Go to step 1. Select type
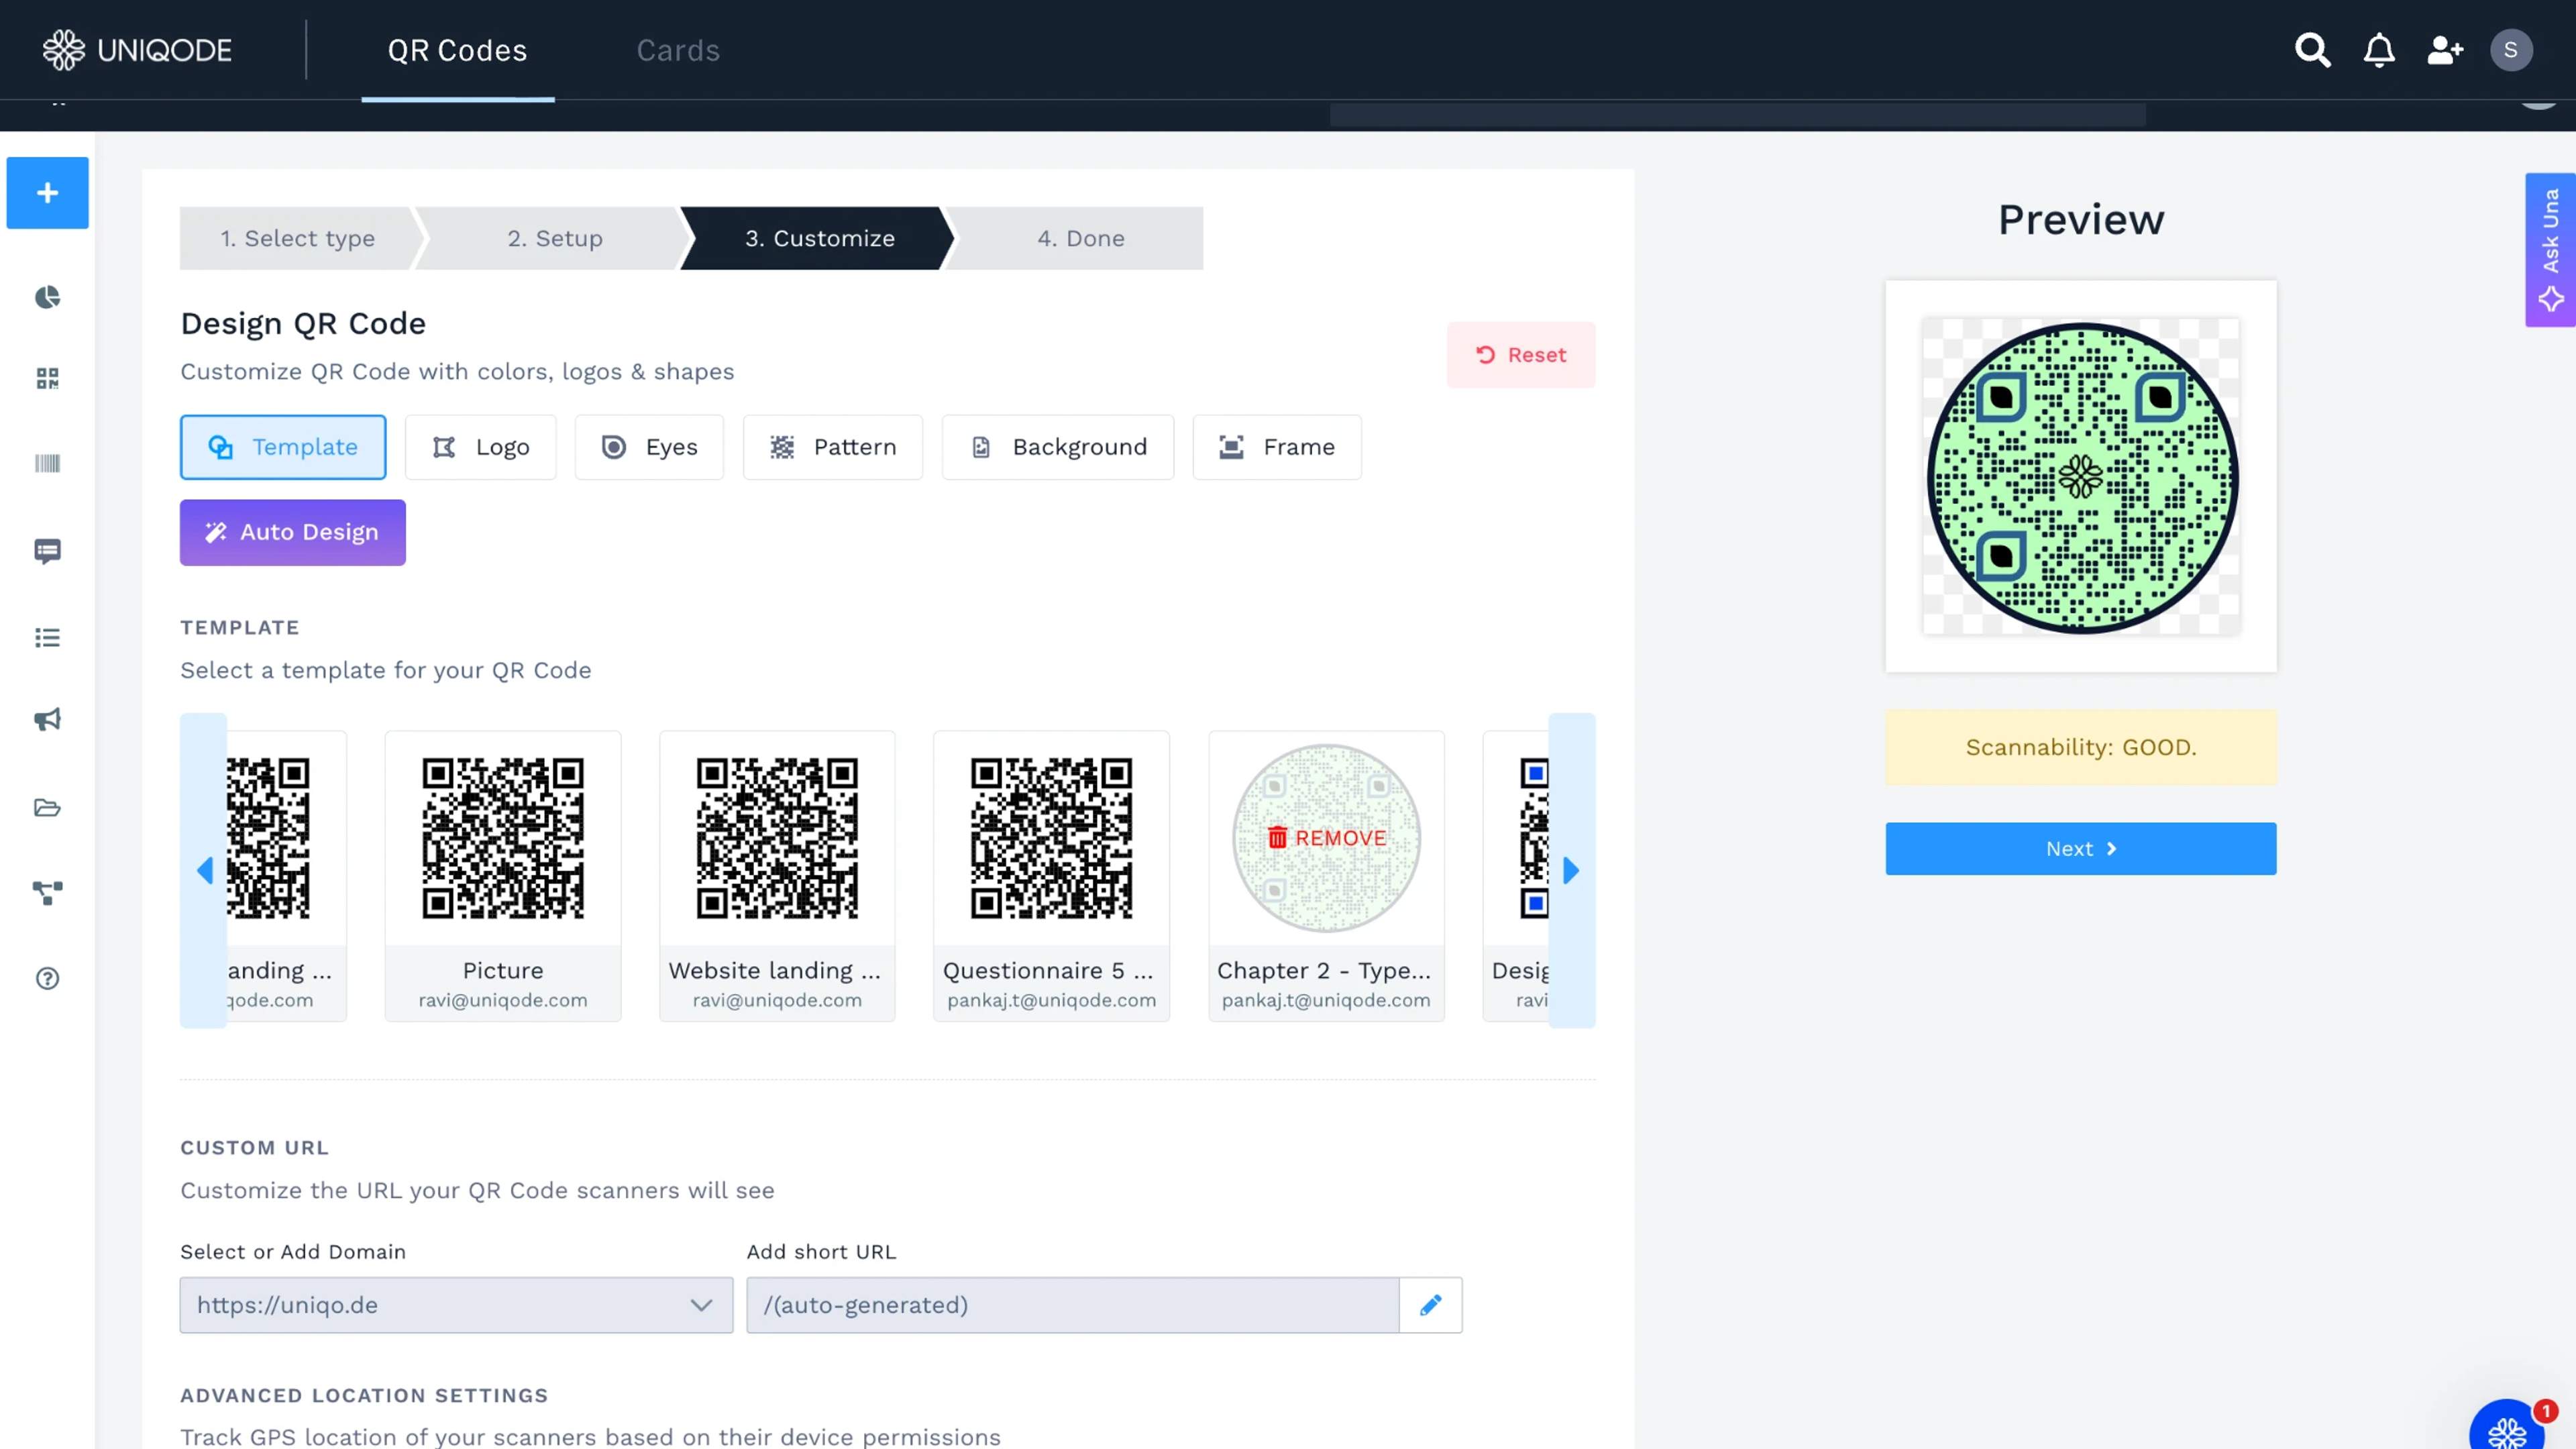Screen dimensions: 2576x1449 pyautogui.click(x=298, y=238)
